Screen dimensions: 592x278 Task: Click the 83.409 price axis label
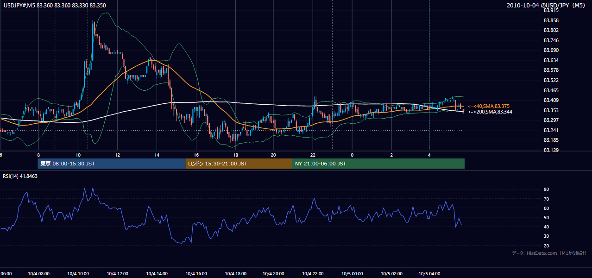[551, 100]
